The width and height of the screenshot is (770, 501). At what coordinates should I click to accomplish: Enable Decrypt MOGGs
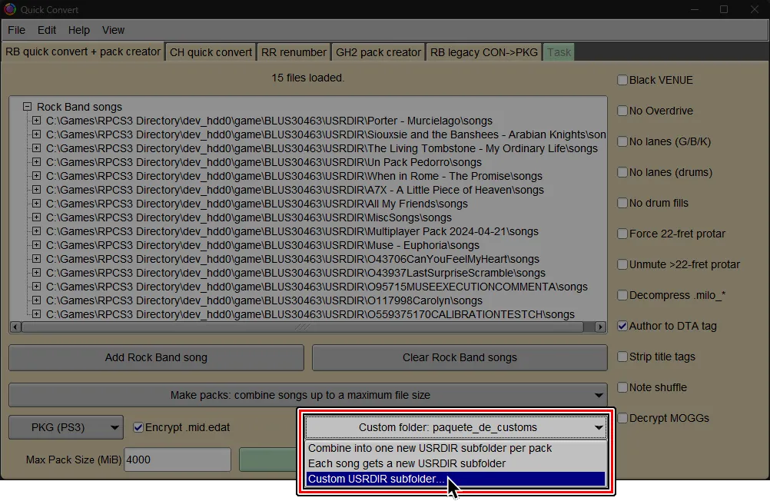point(622,417)
